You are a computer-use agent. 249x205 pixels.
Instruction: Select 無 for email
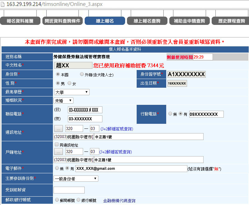click(57, 168)
